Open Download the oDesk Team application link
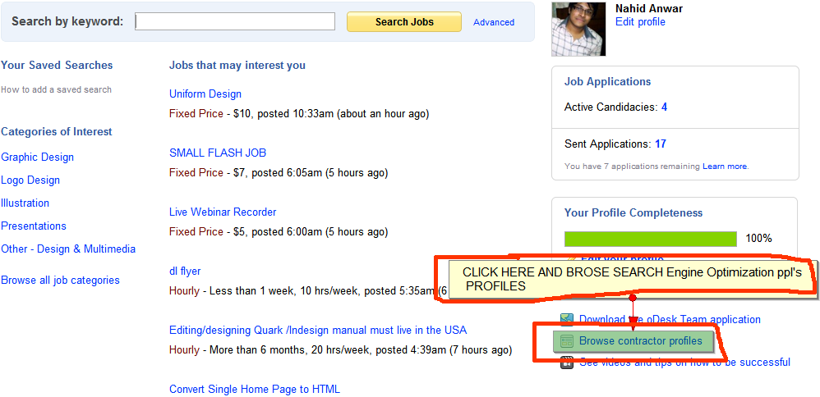Image resolution: width=820 pixels, height=397 pixels. click(x=670, y=319)
